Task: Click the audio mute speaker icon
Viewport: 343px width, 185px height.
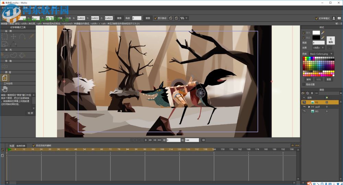Action: [x=203, y=140]
